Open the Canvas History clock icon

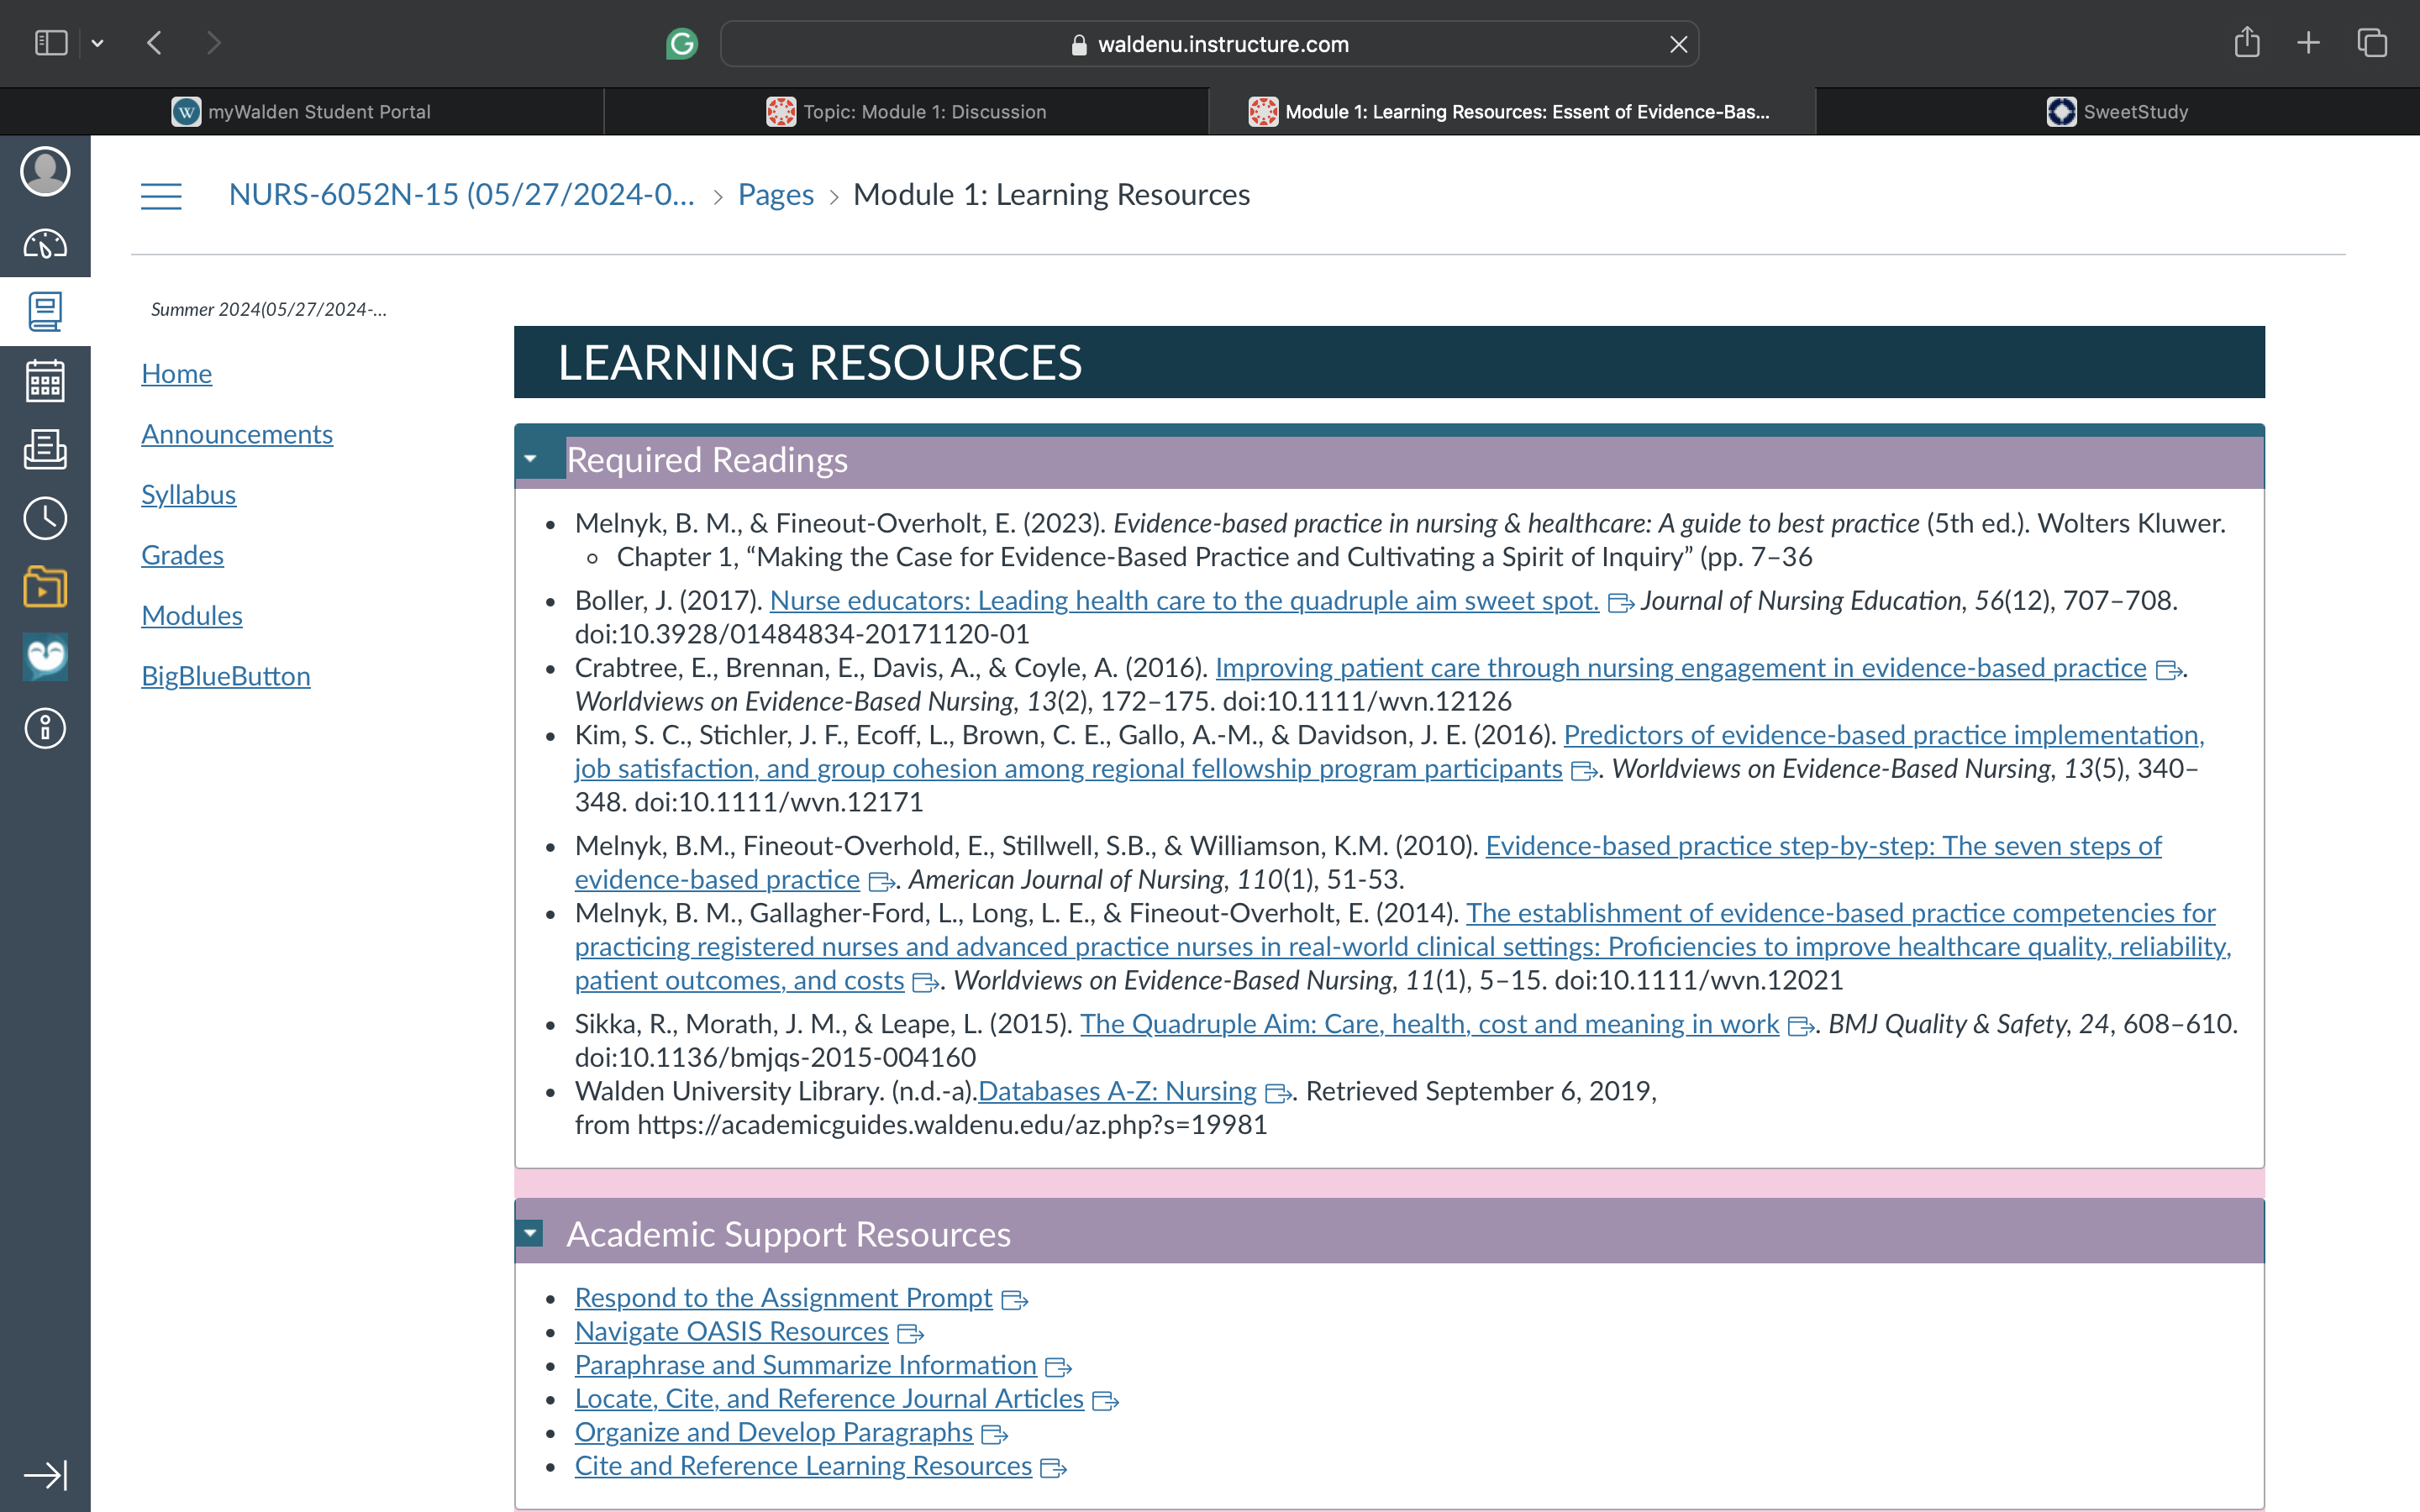click(x=45, y=518)
